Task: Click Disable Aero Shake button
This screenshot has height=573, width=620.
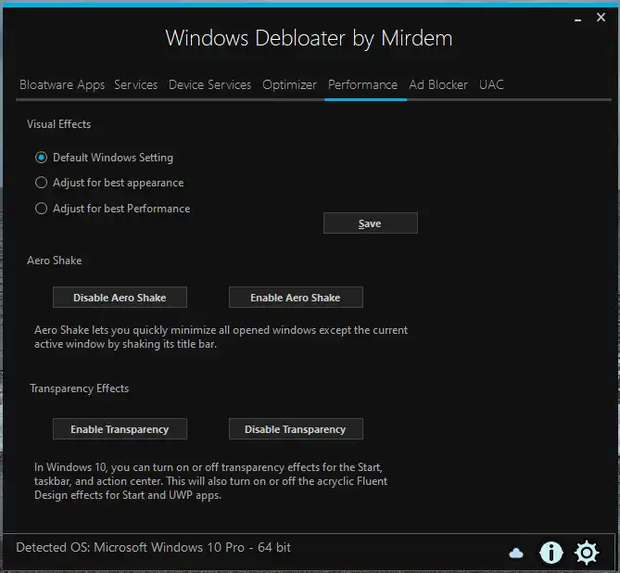Action: tap(120, 298)
